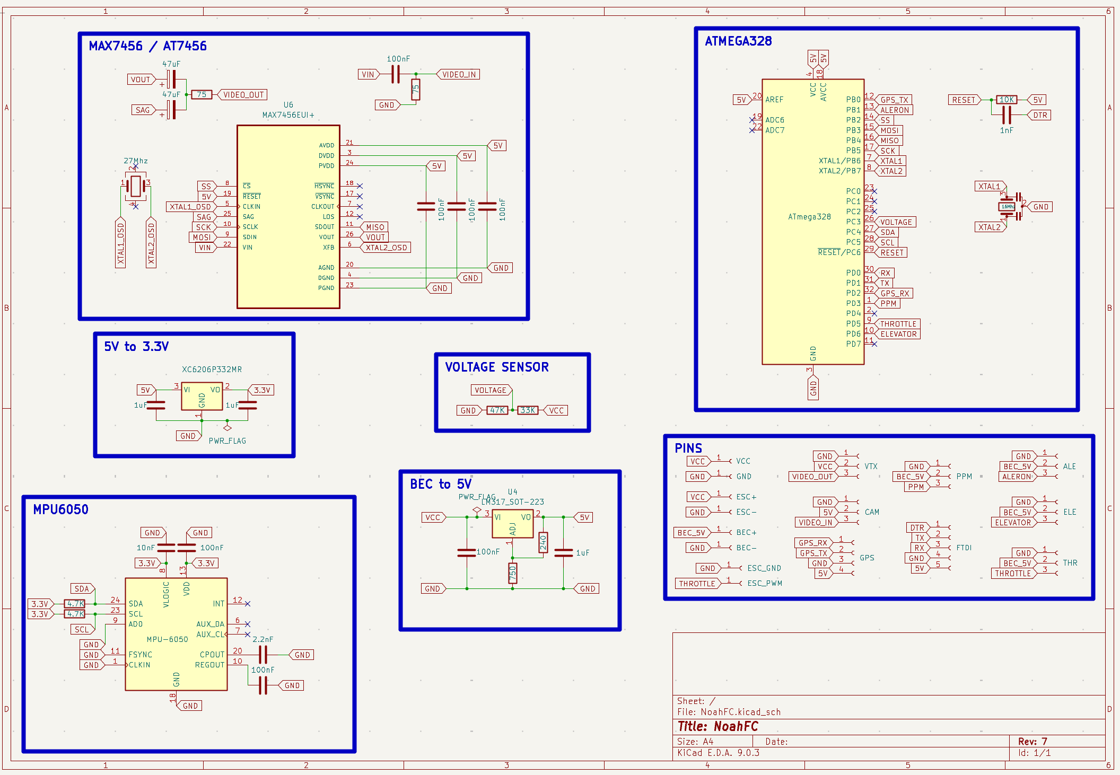Image resolution: width=1120 pixels, height=775 pixels.
Task: Select the 75 resistor beside VIDEO_OUT label
Action: (202, 94)
